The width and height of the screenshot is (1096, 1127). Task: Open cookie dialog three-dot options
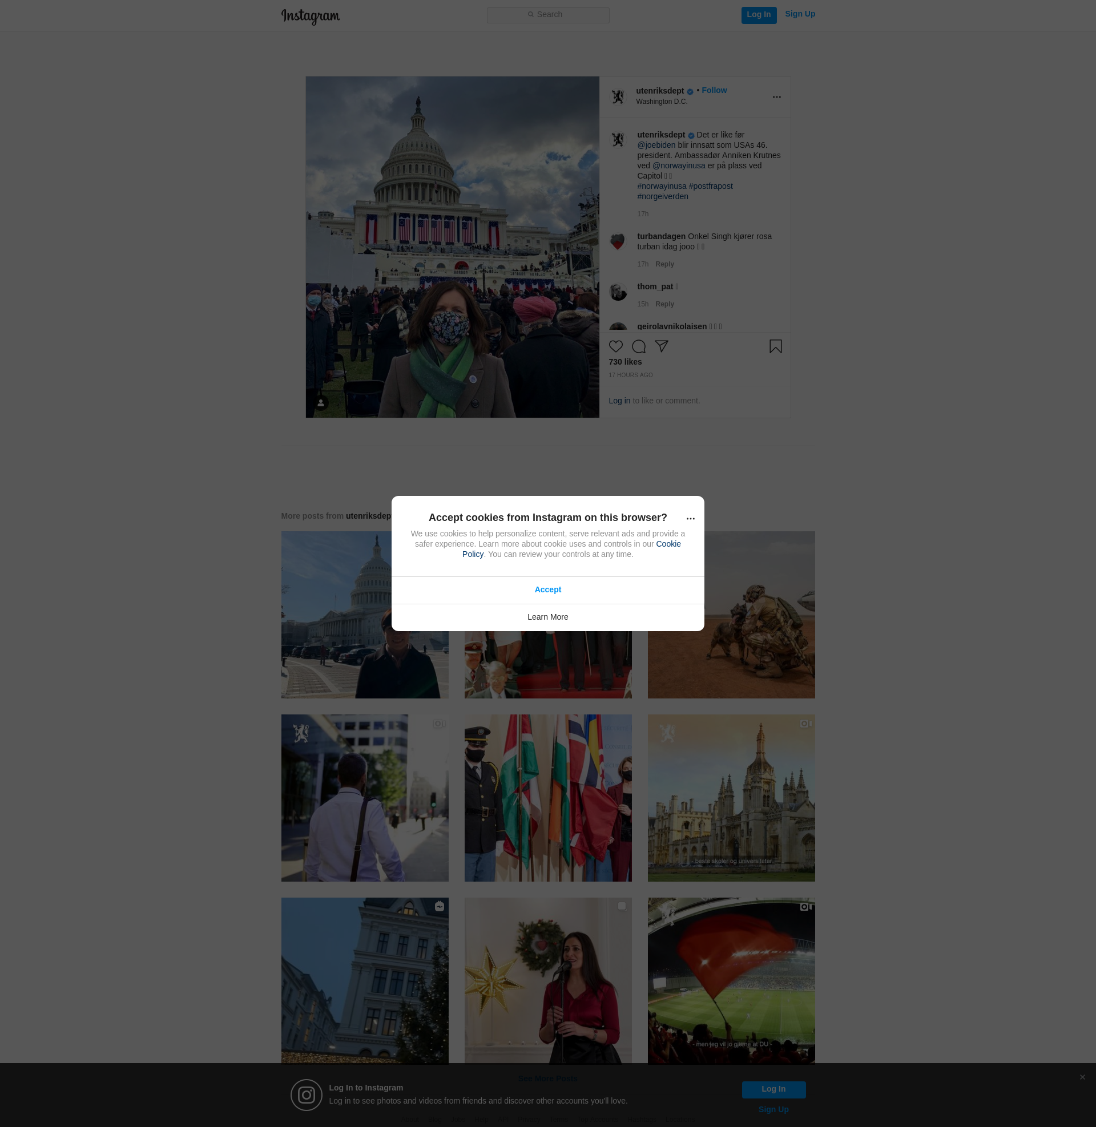tap(690, 519)
